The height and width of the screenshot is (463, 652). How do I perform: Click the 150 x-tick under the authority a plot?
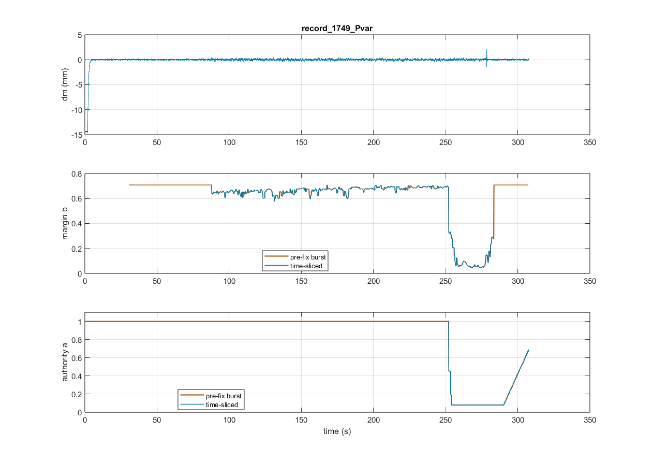pos(301,420)
